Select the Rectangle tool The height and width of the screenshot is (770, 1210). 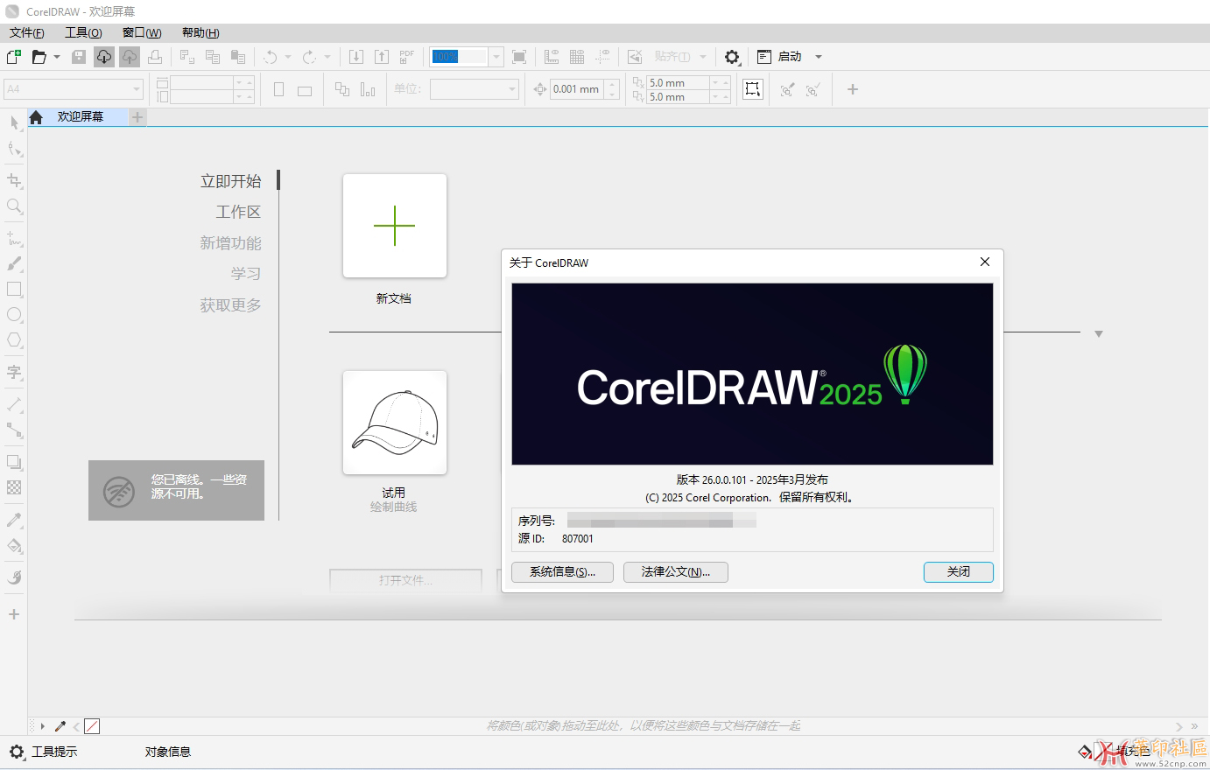(14, 290)
